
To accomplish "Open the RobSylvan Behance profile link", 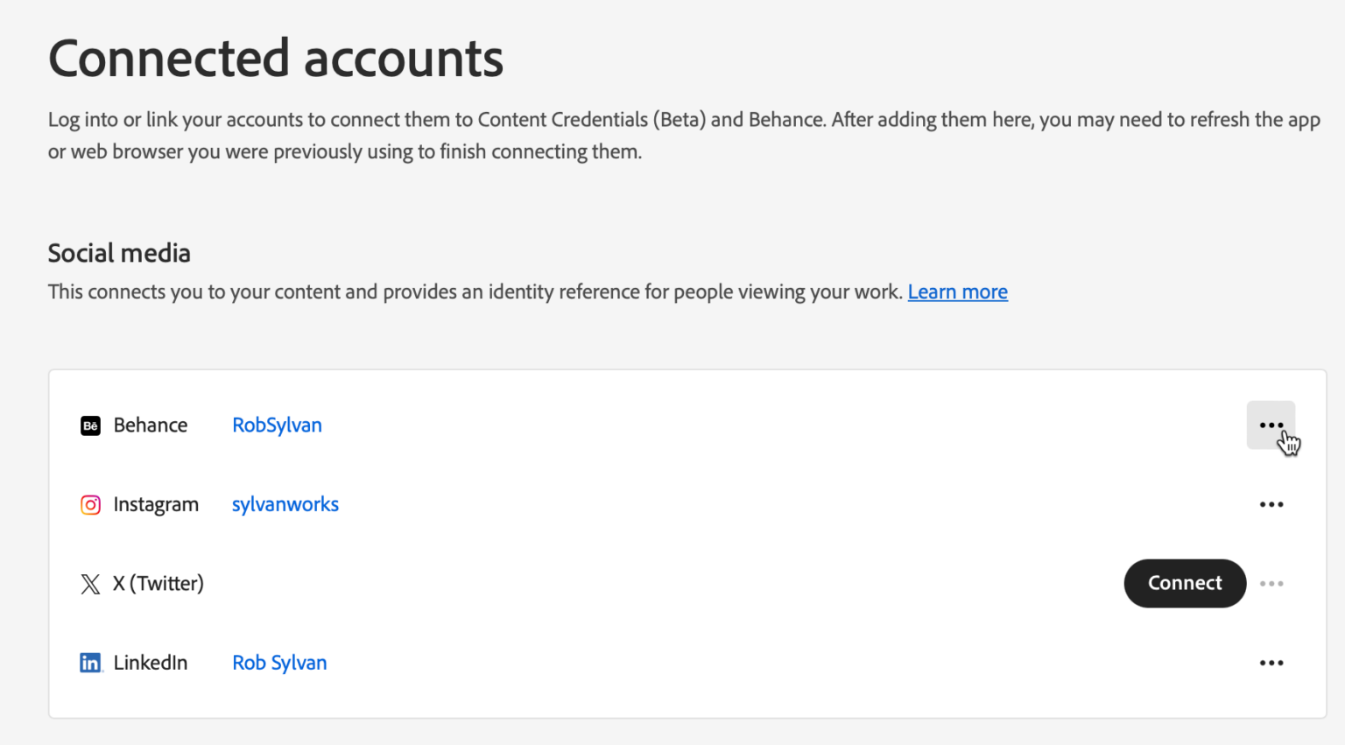I will [x=277, y=425].
